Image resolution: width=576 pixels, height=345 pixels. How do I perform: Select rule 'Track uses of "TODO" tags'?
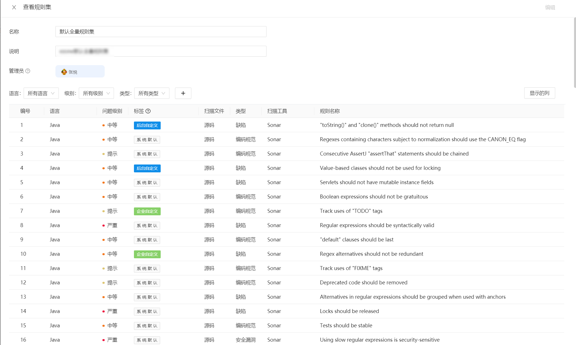pyautogui.click(x=351, y=211)
